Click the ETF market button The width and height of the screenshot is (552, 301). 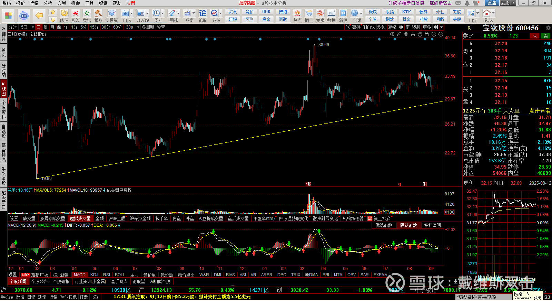tap(406, 12)
